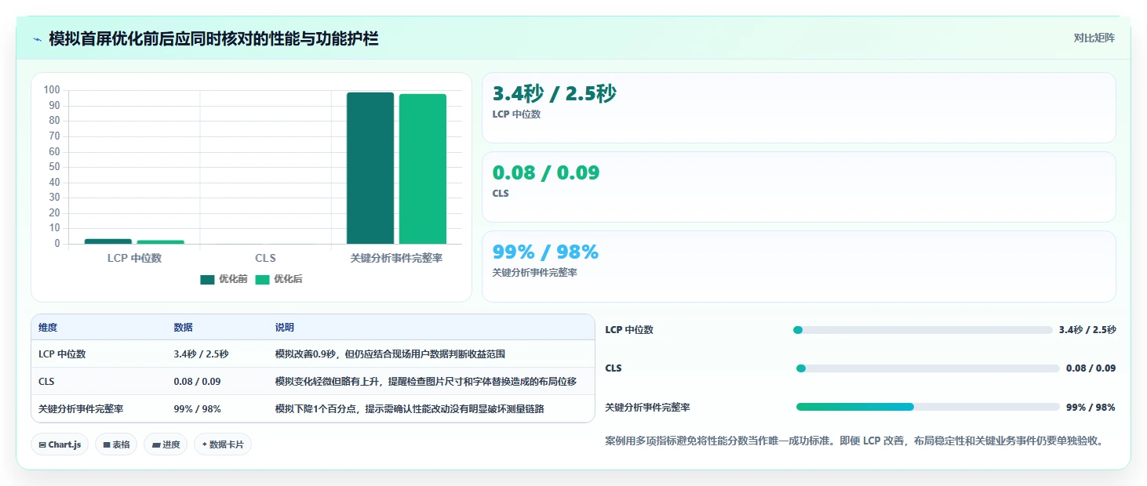Click the description starting 模拟改善0.9秒
The height and width of the screenshot is (486, 1147).
390,354
